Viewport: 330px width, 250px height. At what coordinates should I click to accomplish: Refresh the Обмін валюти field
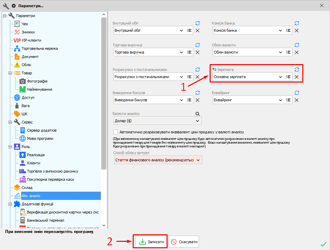(x=297, y=45)
